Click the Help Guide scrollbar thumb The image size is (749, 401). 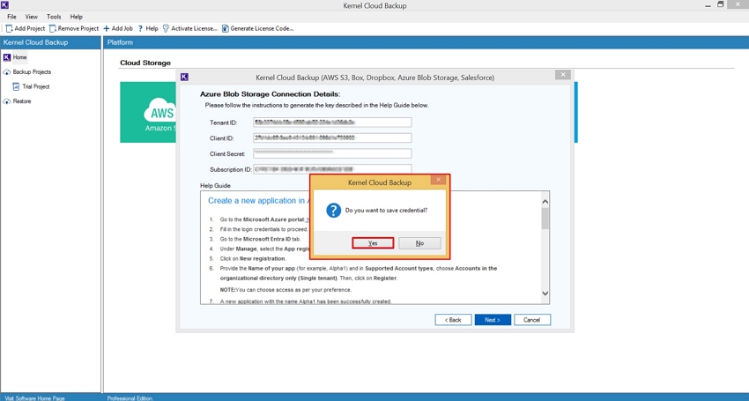[x=545, y=219]
